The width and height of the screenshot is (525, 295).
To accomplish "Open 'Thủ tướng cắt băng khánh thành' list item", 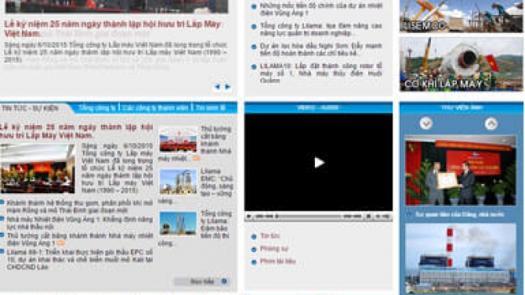I will click(x=80, y=239).
